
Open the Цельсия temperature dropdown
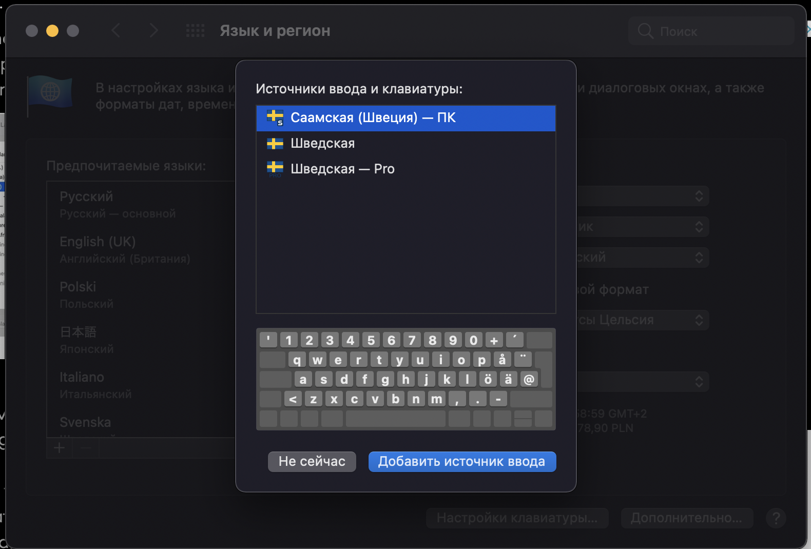(643, 320)
